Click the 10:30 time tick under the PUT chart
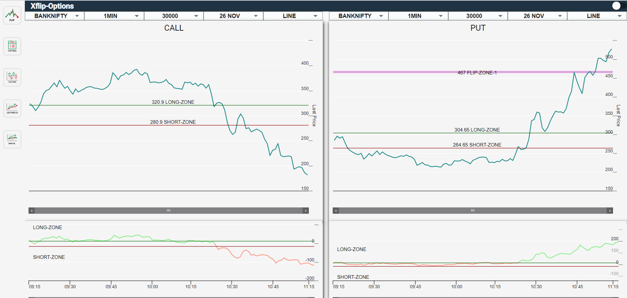The image size is (627, 298). pos(536,287)
